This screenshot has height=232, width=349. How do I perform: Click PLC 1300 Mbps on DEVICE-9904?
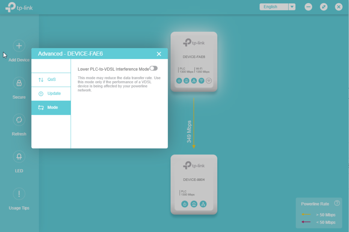(187, 193)
